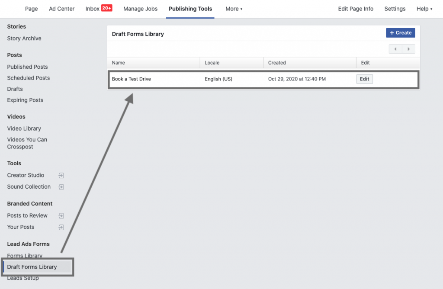Switch to the Page tab
This screenshot has width=443, height=289.
(x=31, y=9)
